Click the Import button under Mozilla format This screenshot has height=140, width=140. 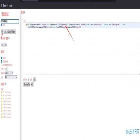coord(2,45)
